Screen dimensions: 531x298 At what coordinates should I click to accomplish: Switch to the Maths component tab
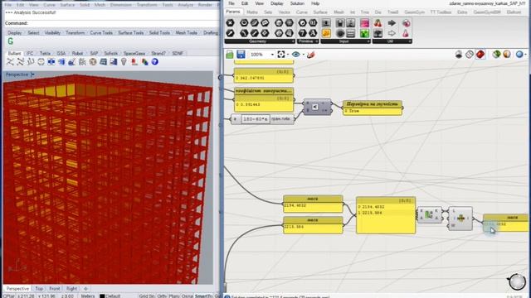pyautogui.click(x=252, y=12)
